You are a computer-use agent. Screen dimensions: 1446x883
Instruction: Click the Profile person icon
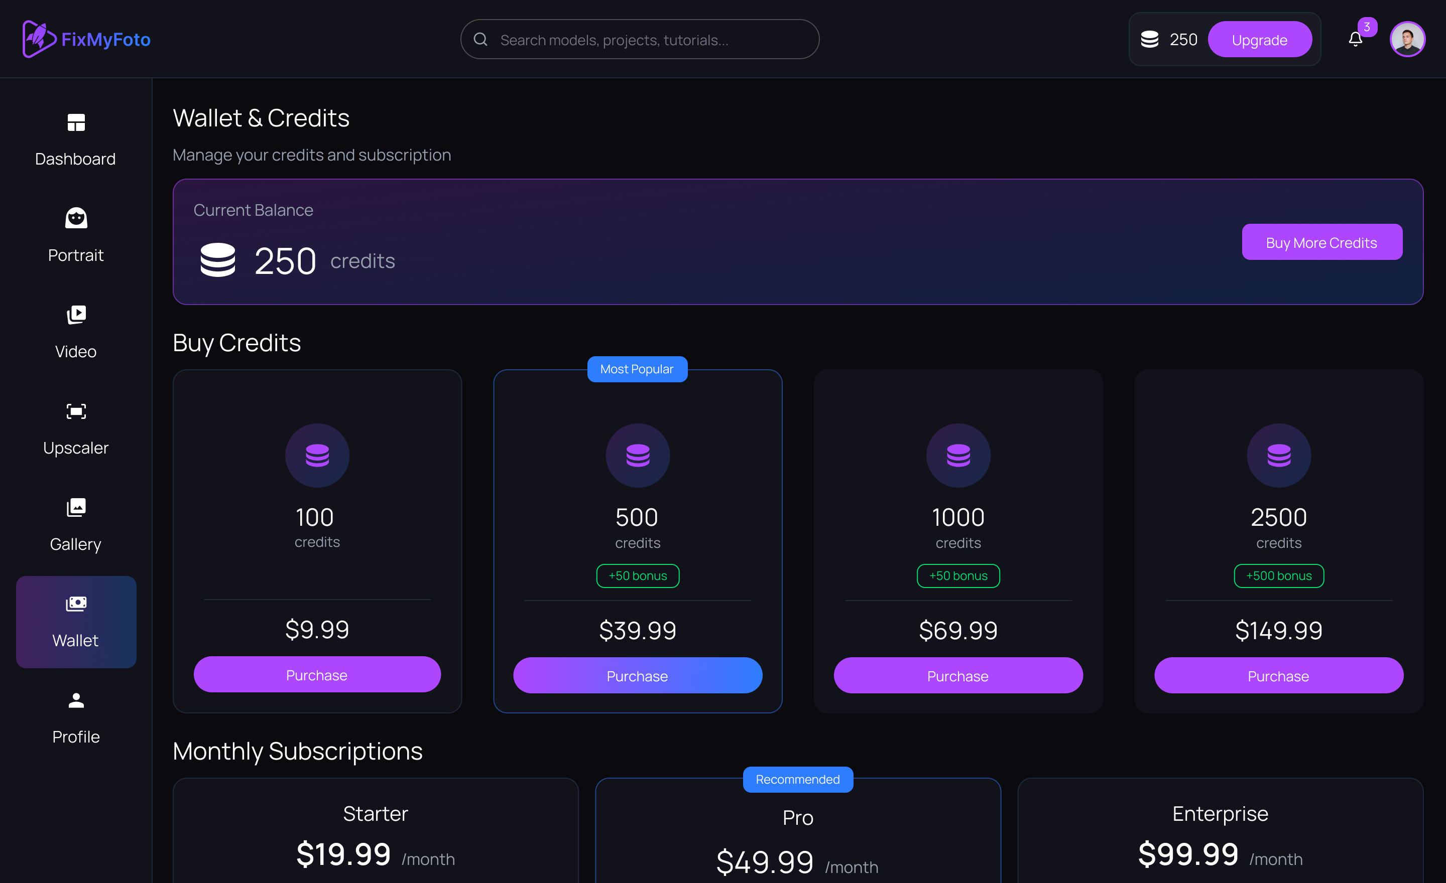tap(76, 700)
